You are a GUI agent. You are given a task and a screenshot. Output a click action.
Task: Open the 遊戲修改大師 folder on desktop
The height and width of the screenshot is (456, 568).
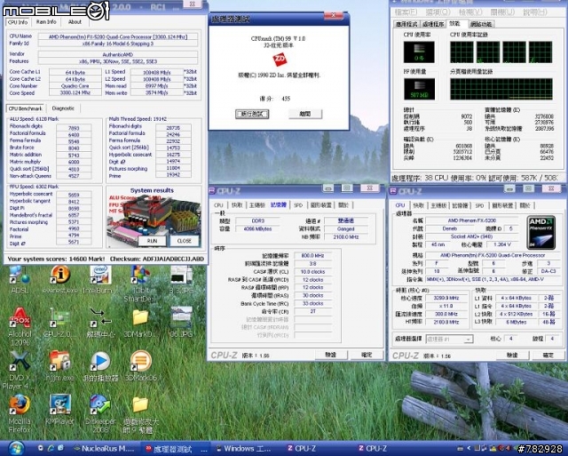coord(140,415)
